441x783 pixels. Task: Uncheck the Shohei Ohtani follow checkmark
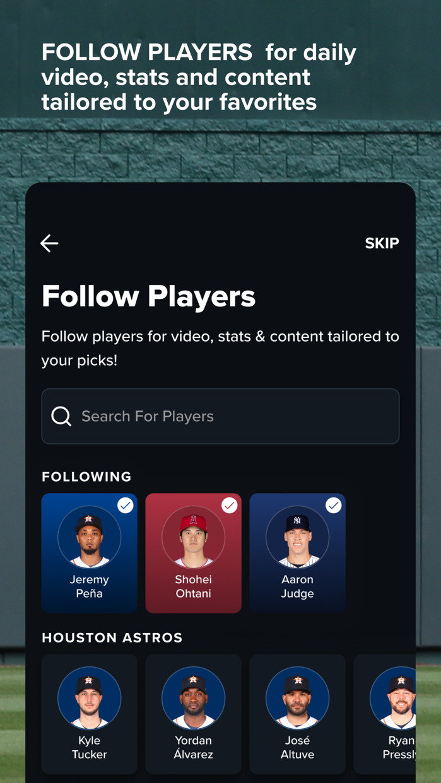click(x=229, y=506)
